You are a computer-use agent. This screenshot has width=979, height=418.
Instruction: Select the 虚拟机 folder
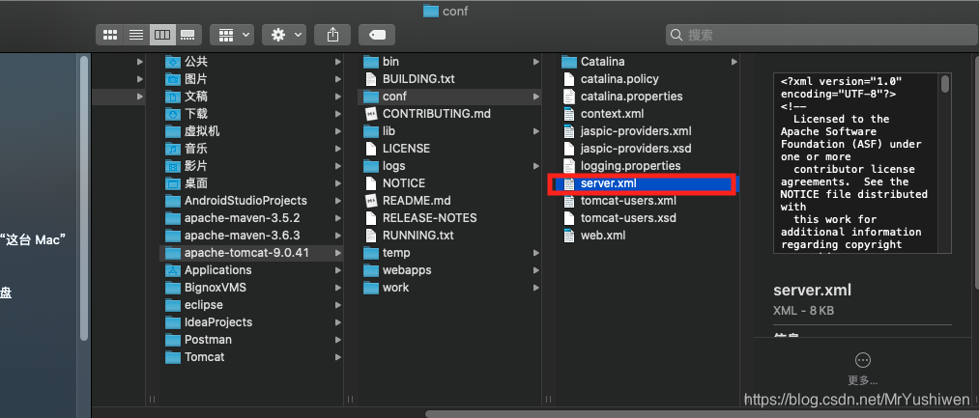tap(251, 131)
